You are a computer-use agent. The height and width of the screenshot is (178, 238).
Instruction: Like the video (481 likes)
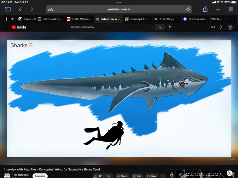coord(98,176)
